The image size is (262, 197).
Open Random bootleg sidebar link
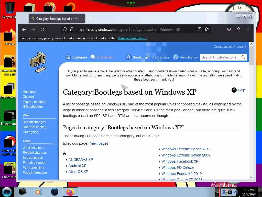pyautogui.click(x=35, y=127)
